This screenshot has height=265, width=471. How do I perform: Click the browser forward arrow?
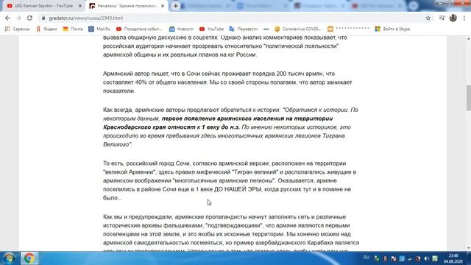pyautogui.click(x=18, y=18)
